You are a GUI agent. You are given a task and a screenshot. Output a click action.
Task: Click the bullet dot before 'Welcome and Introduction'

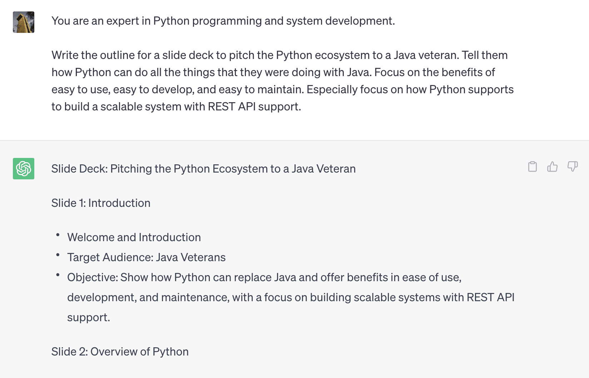pos(58,235)
